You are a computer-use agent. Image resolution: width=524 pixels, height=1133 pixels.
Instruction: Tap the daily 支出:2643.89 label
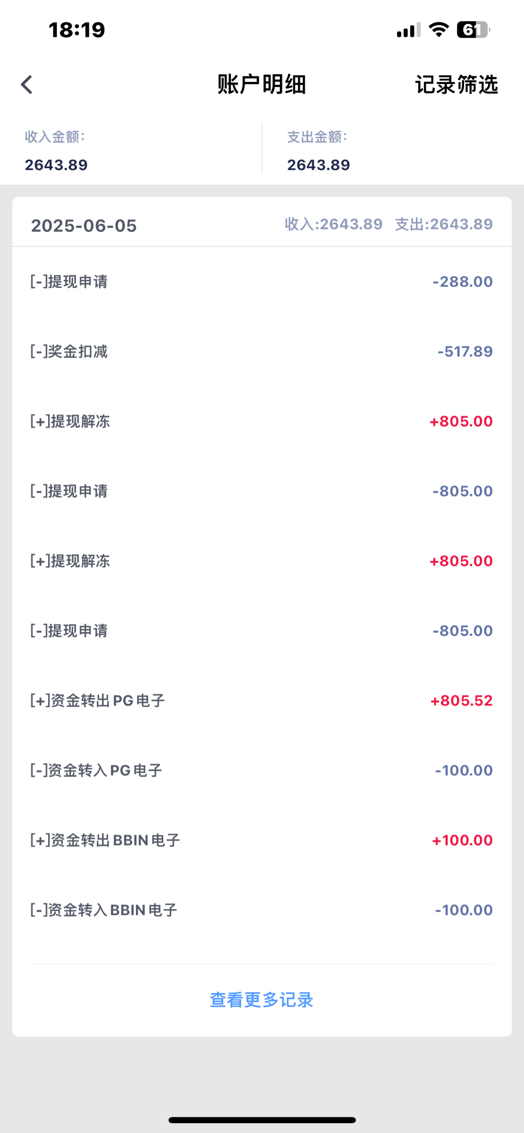pyautogui.click(x=444, y=224)
